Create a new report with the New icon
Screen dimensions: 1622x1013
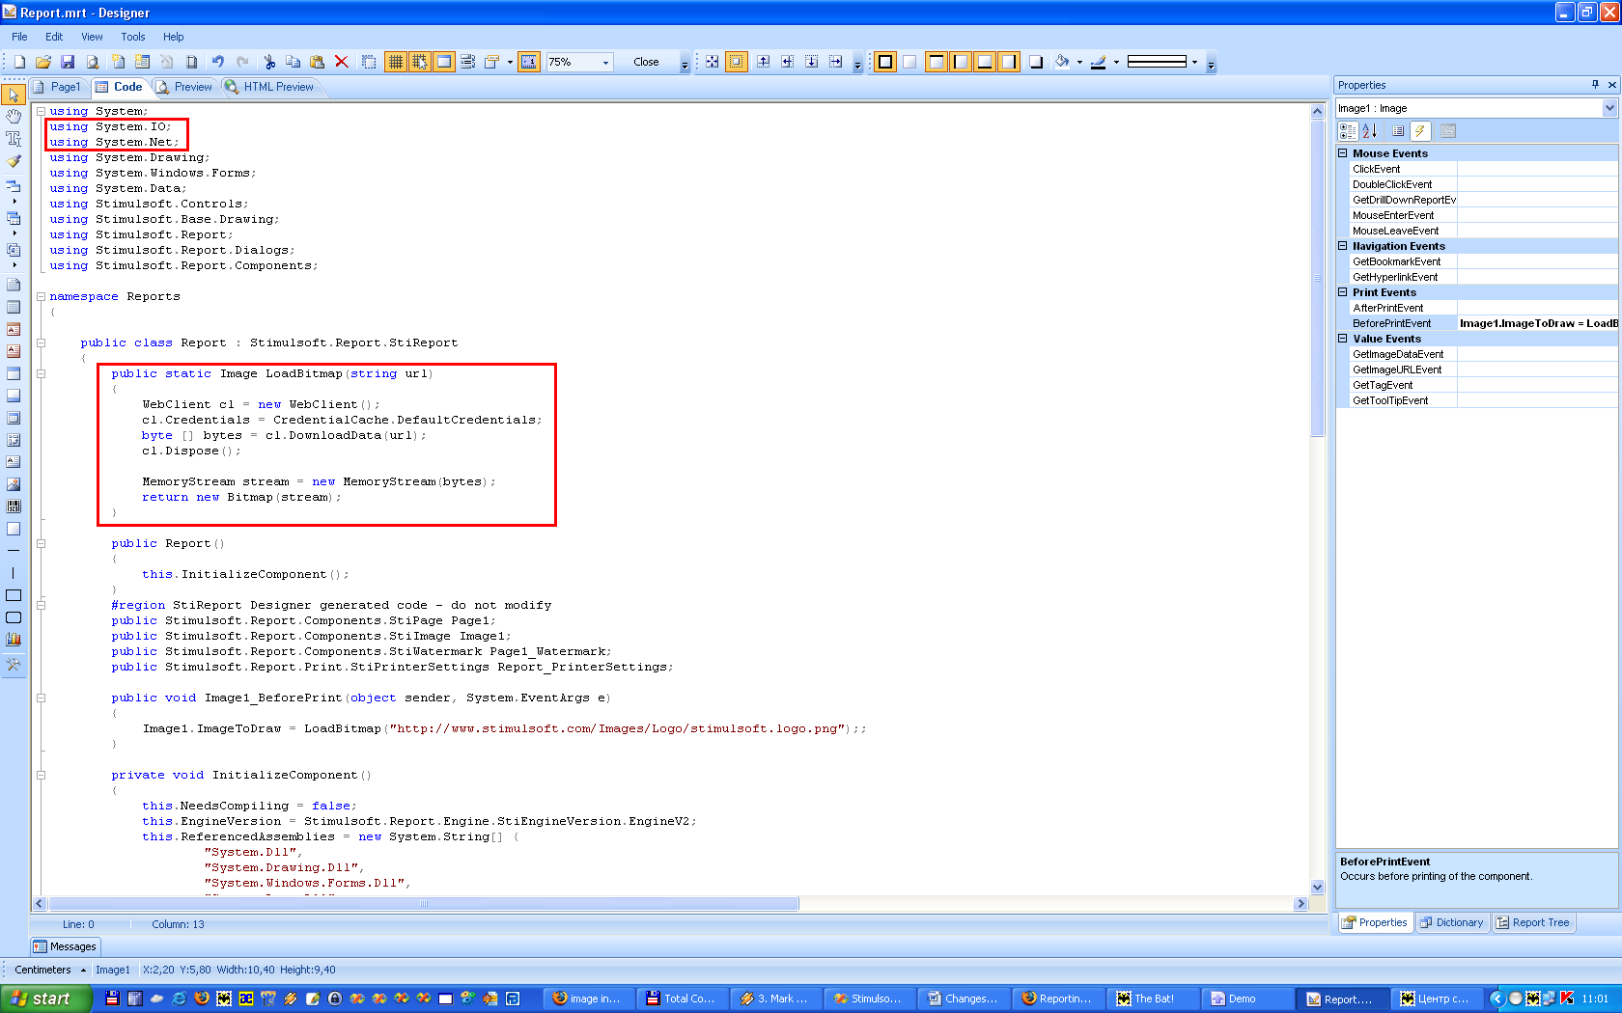pyautogui.click(x=19, y=62)
